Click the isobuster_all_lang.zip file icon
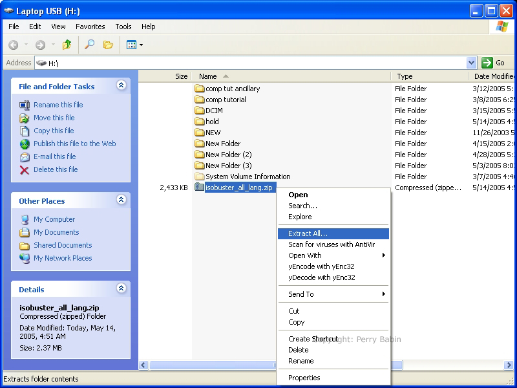The width and height of the screenshot is (517, 388). click(199, 188)
